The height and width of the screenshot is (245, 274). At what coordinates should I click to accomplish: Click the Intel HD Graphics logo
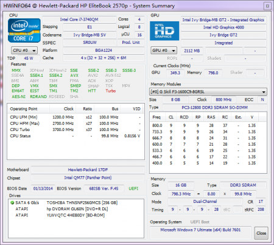coord(164,31)
